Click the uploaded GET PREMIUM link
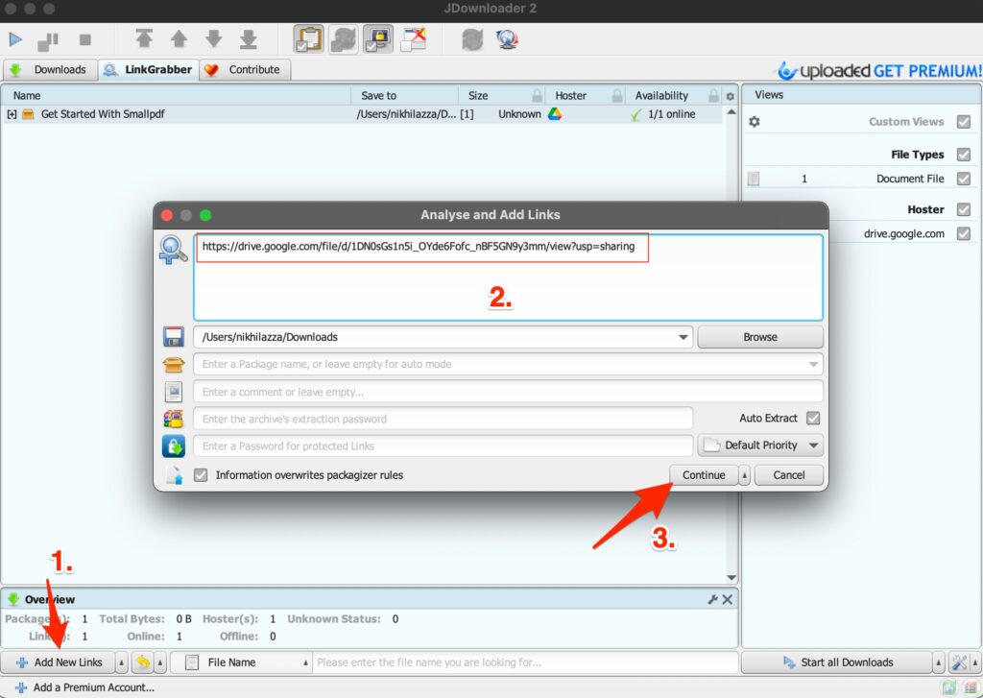Image resolution: width=983 pixels, height=698 pixels. [x=878, y=69]
